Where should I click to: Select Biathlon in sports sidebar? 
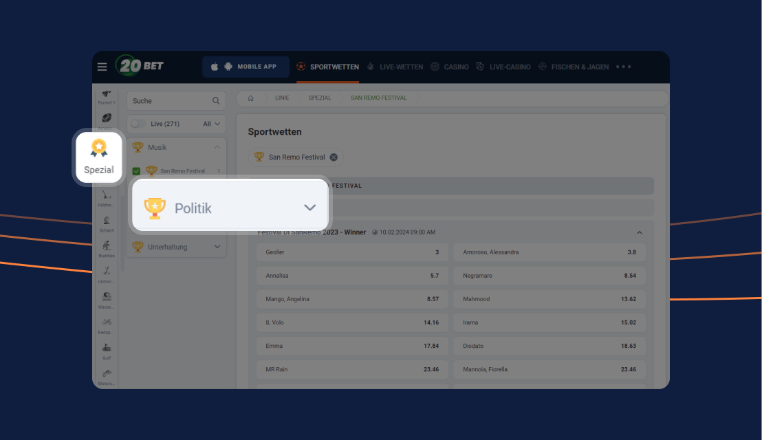(x=107, y=249)
